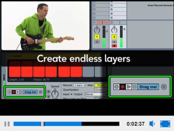Screen dimensions: 174x131
Task: Click the seek bar playhead thumb
Action: [x=43, y=124]
